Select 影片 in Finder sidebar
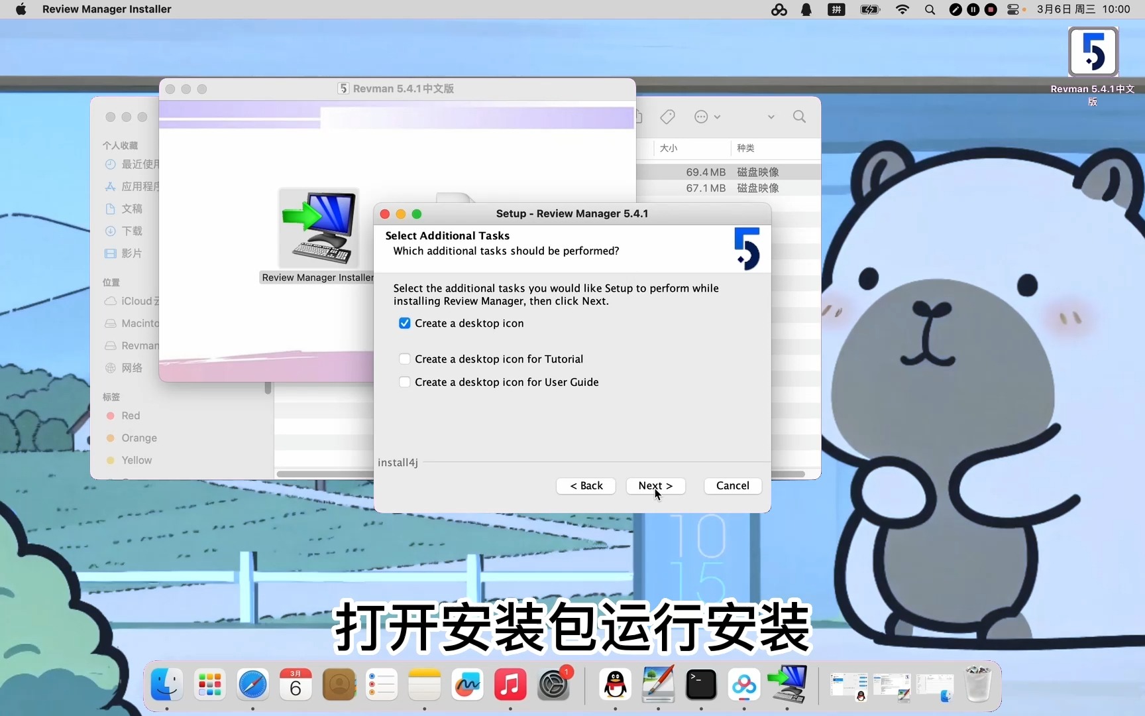Viewport: 1145px width, 716px height. coord(124,253)
